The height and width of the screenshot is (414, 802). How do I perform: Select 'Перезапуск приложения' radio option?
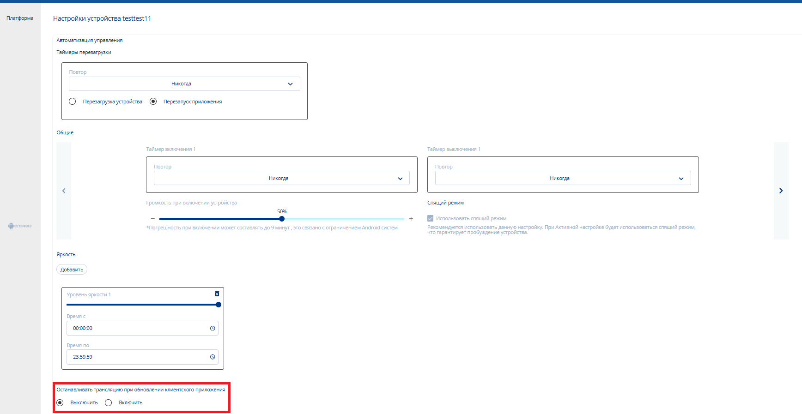153,102
